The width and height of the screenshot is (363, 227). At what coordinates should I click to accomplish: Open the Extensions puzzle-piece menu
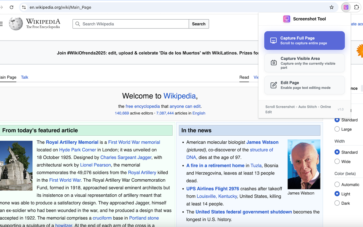357,7
